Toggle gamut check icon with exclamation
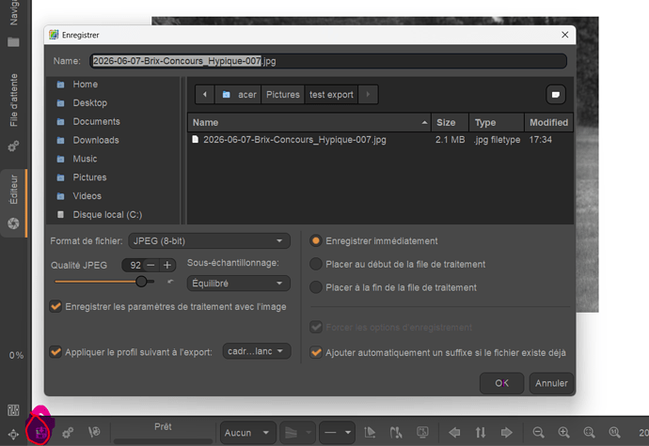The height and width of the screenshot is (446, 649). pyautogui.click(x=396, y=433)
